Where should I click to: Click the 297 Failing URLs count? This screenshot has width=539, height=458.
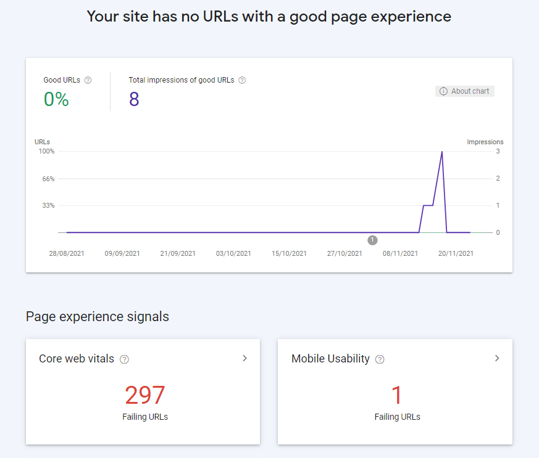(x=144, y=395)
